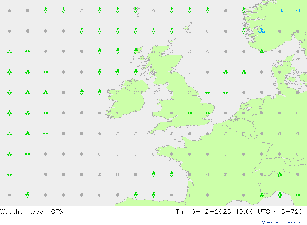Select the GFS model label
The image size is (307, 225).
(x=57, y=211)
